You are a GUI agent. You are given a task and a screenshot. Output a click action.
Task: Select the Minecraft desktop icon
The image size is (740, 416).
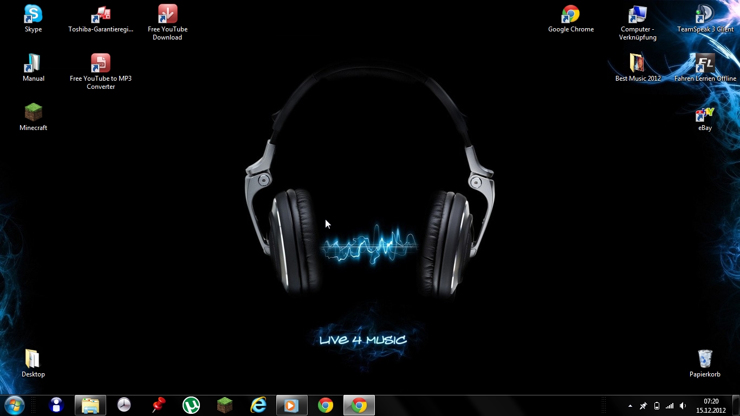pos(33,113)
